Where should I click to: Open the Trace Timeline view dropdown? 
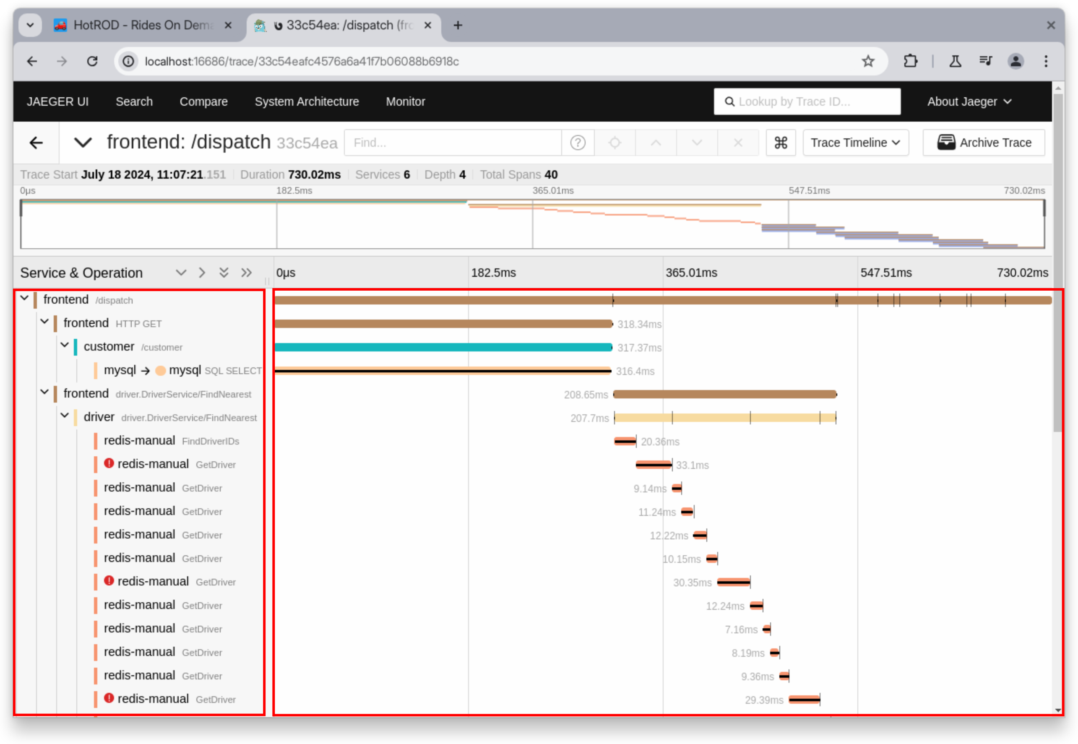pyautogui.click(x=855, y=143)
